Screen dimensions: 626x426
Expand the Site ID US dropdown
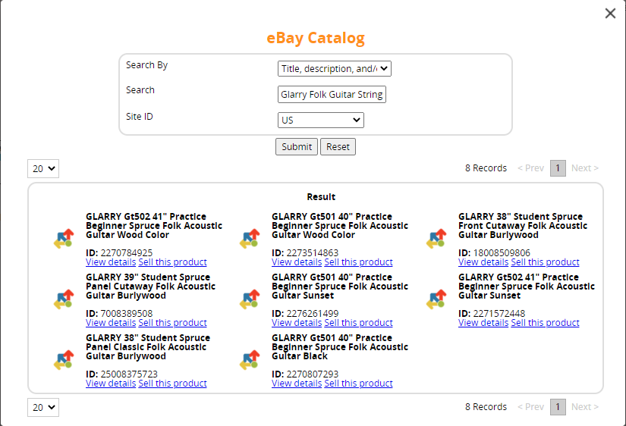click(x=320, y=120)
